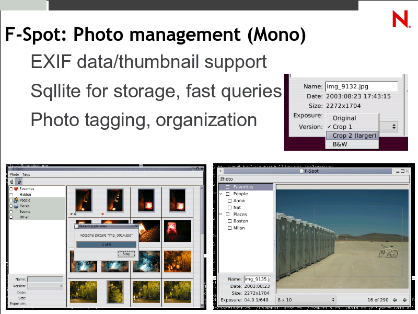
Task: Select the orange night-street thumbnail
Action: [x=177, y=261]
